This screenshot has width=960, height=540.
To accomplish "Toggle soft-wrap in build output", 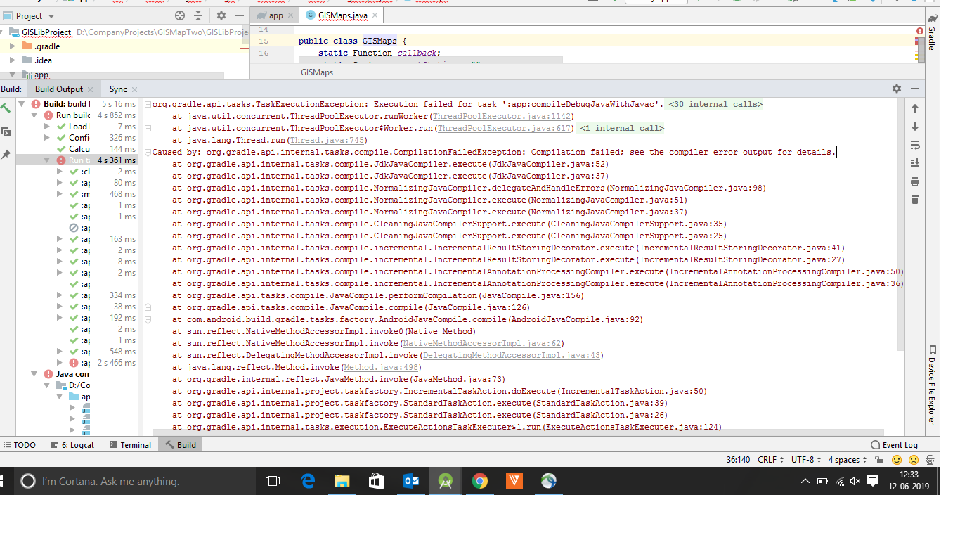I will tap(914, 145).
